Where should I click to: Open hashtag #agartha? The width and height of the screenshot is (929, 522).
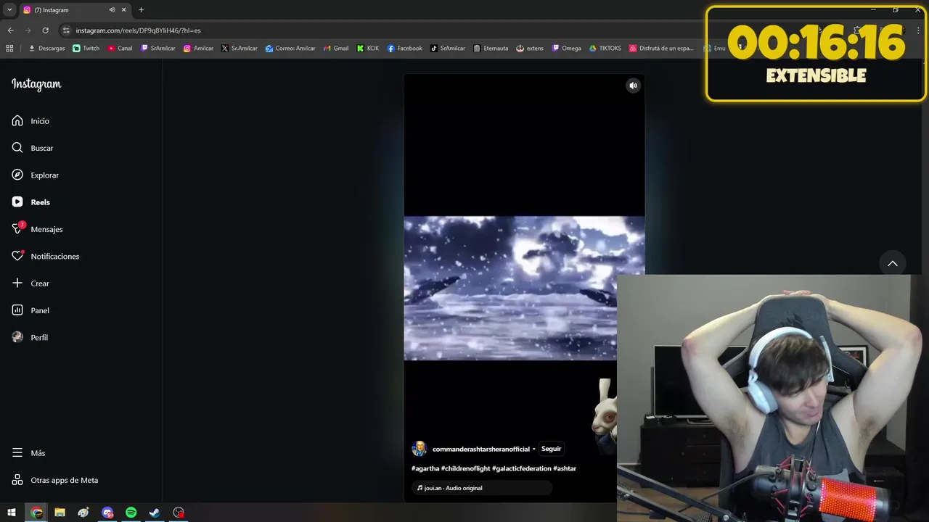coord(425,468)
